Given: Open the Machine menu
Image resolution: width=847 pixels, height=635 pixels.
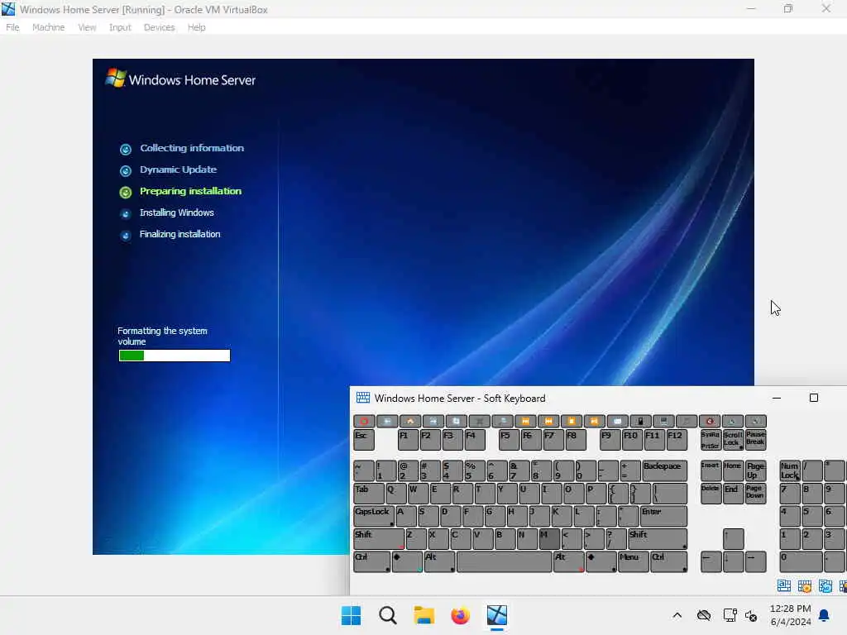Looking at the screenshot, I should [x=48, y=27].
